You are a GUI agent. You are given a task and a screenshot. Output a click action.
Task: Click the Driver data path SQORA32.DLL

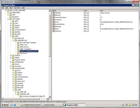click(x=116, y=22)
